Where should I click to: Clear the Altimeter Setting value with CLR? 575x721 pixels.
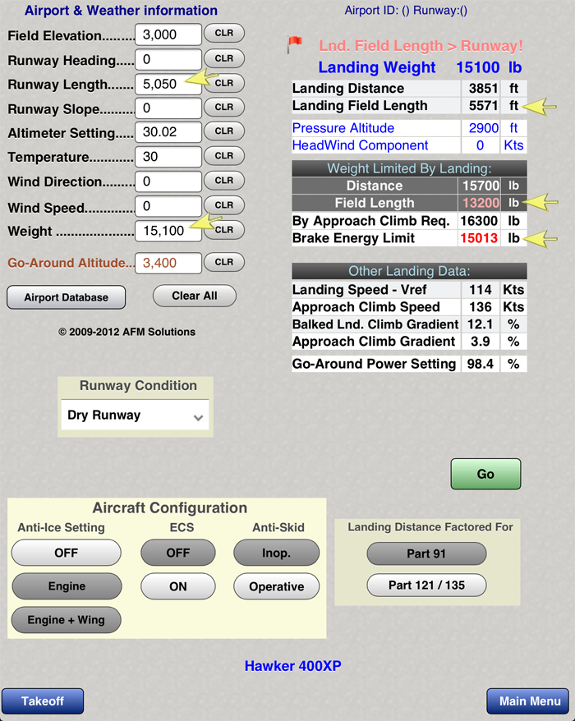(x=223, y=131)
